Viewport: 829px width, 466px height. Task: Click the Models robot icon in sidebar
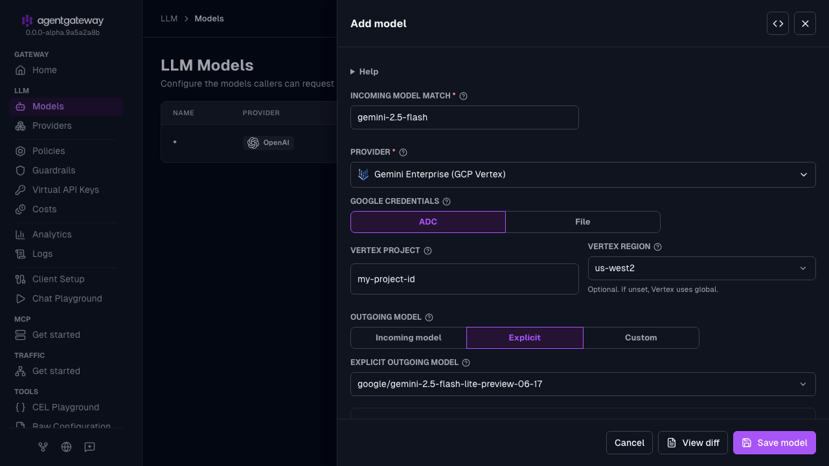tap(21, 106)
